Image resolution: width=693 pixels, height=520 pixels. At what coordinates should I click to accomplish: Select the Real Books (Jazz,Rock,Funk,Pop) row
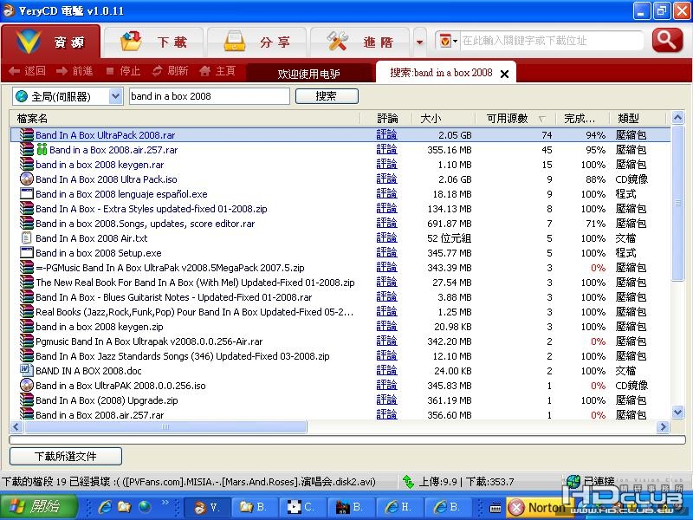340,312
